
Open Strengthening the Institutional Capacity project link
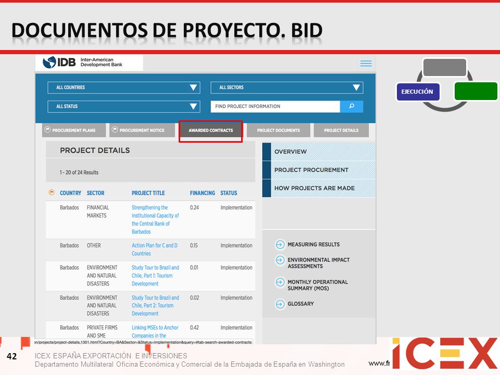pos(155,220)
